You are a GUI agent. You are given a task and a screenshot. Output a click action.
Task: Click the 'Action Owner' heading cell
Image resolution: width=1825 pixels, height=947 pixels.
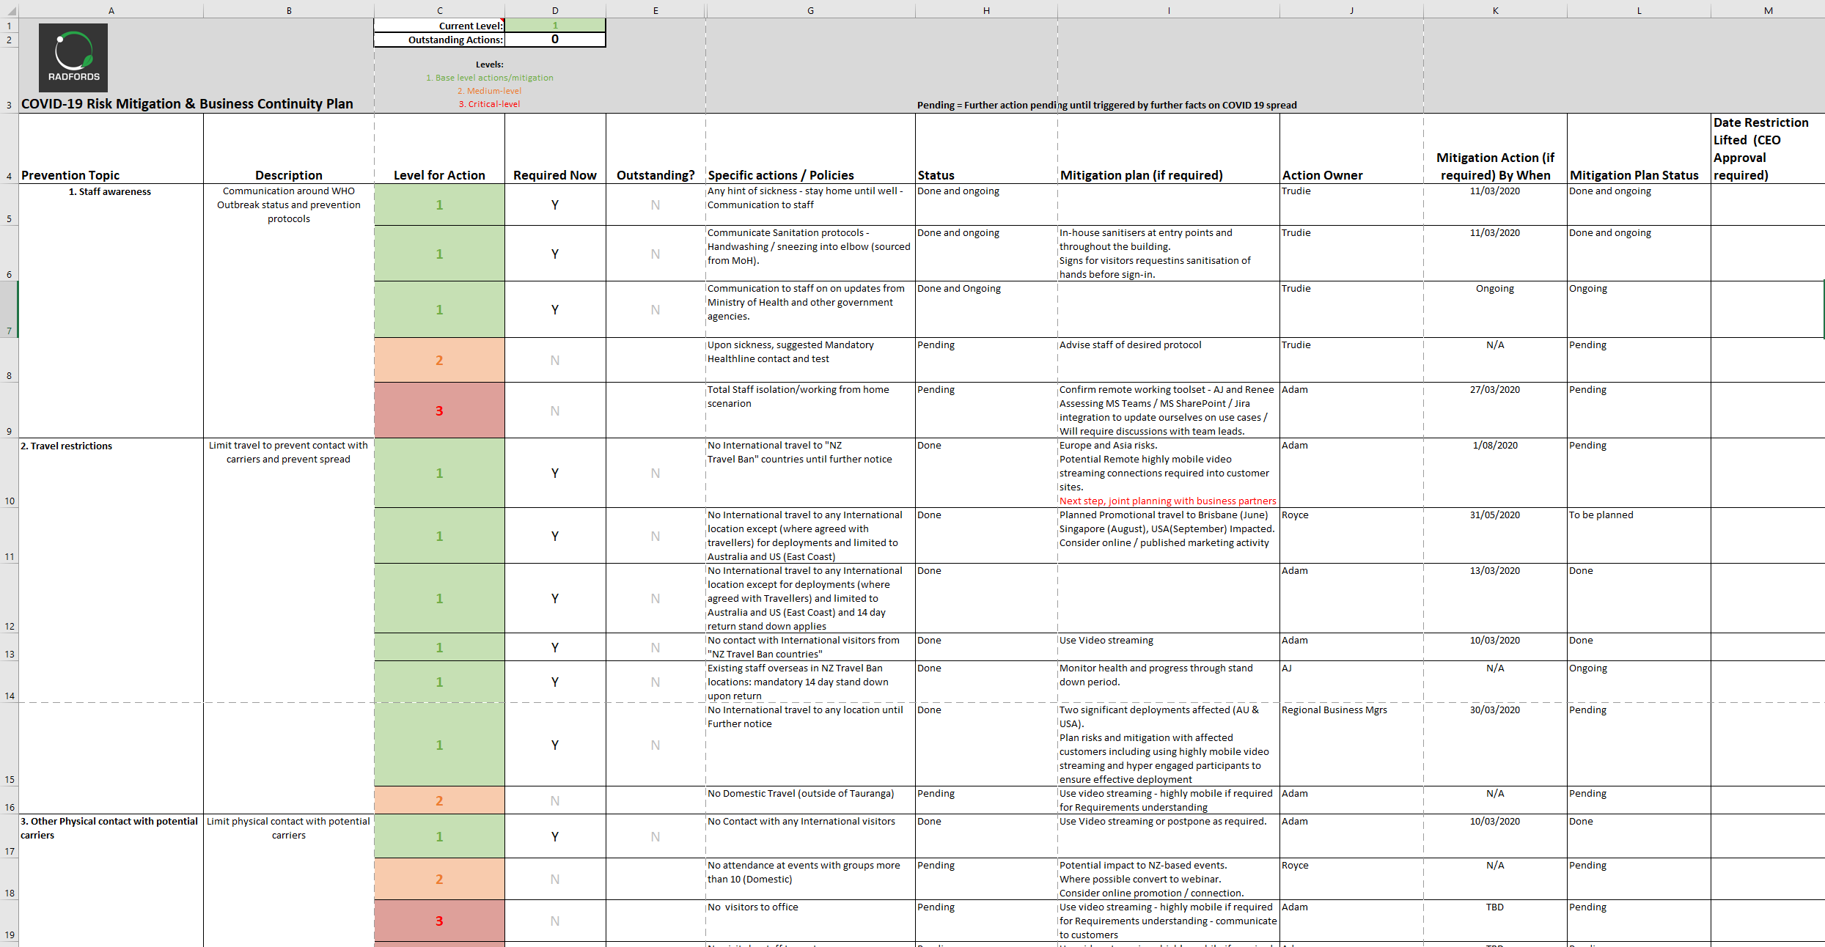[1351, 149]
